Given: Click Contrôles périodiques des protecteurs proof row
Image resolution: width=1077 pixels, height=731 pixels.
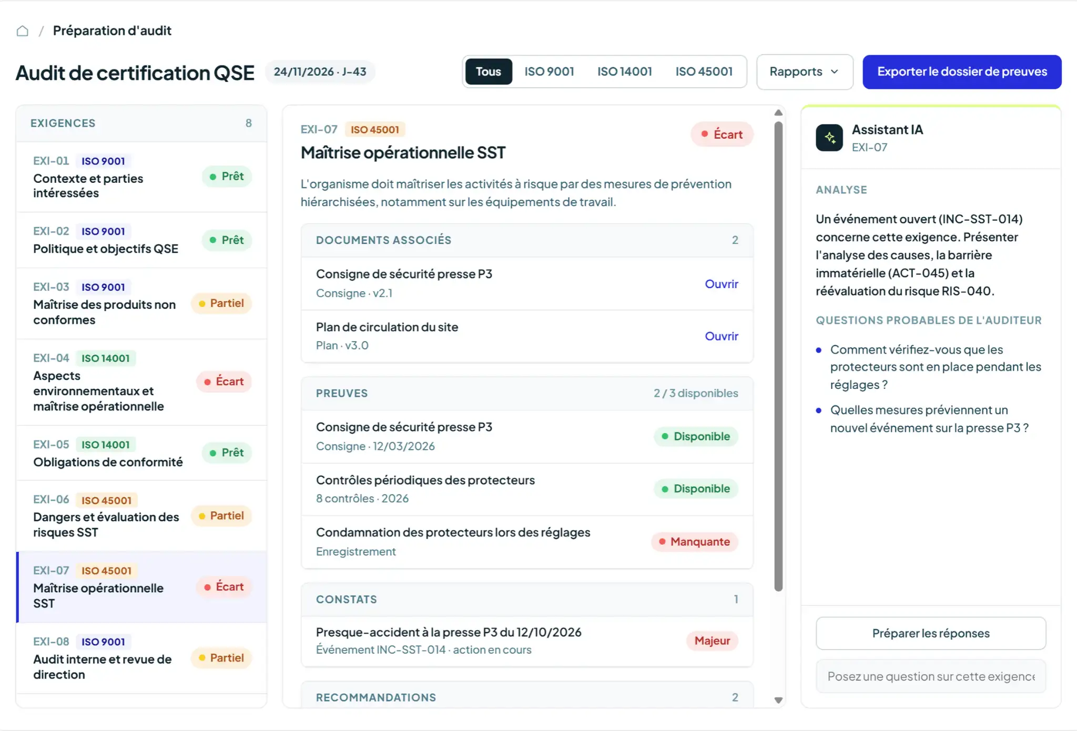Looking at the screenshot, I should 527,489.
